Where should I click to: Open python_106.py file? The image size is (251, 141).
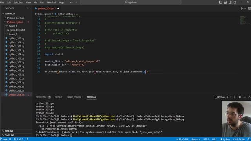(16, 62)
